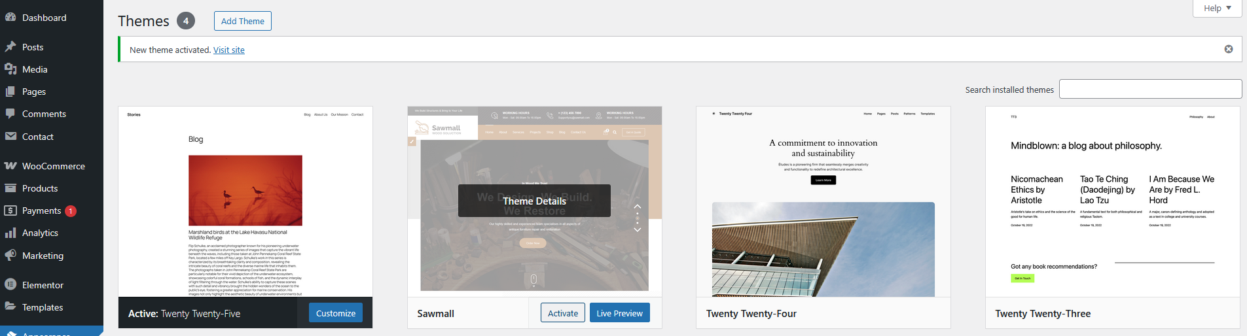Click the installed themes count badge
Image resolution: width=1247 pixels, height=336 pixels.
click(186, 21)
